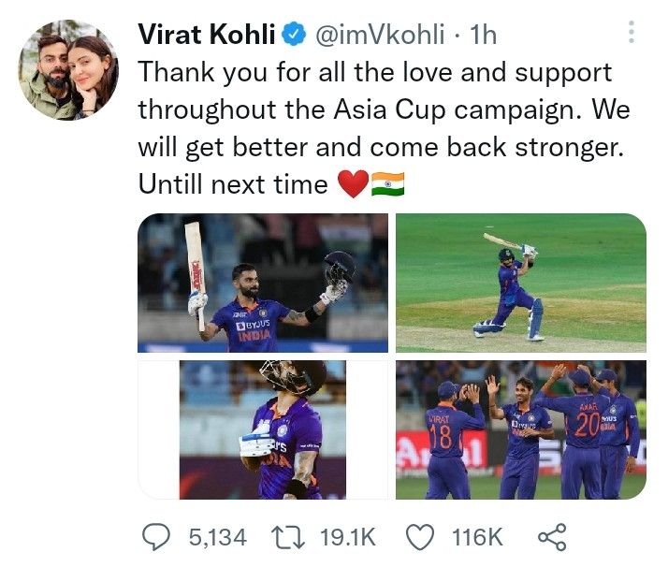This screenshot has width=668, height=567.
Task: Click the India flag emoji
Action: [x=385, y=183]
